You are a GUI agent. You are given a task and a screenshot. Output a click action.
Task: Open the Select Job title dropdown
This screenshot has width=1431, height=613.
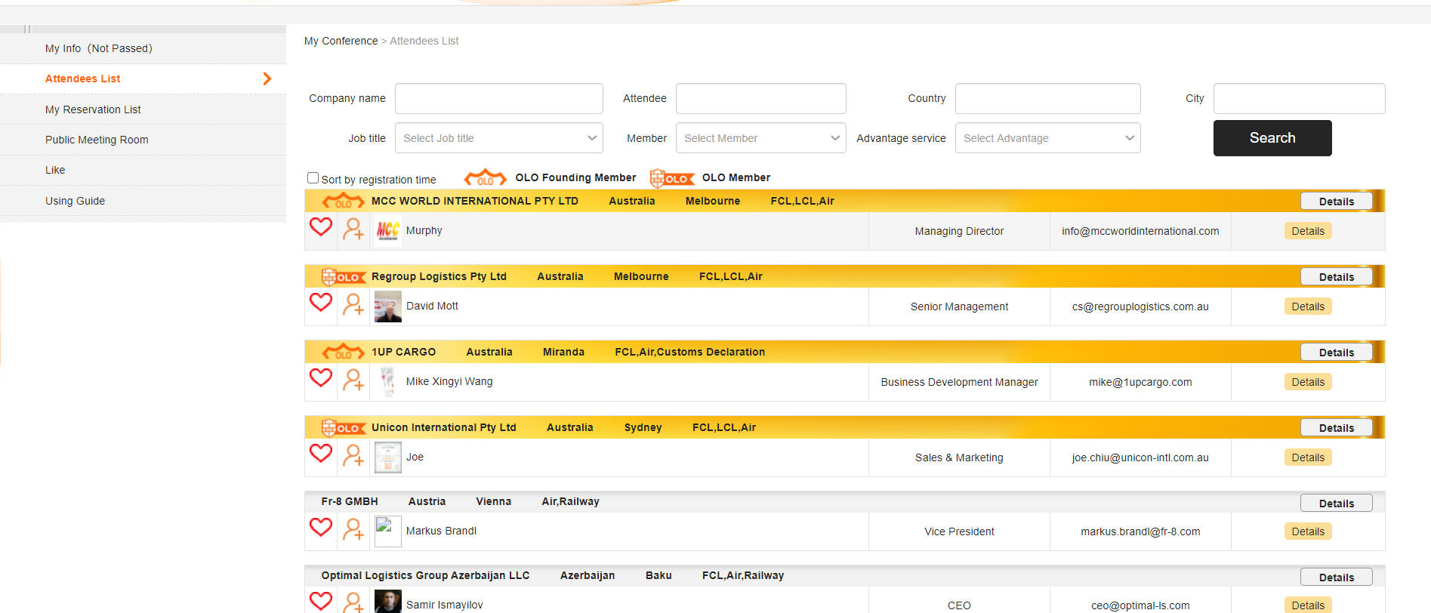coord(499,138)
